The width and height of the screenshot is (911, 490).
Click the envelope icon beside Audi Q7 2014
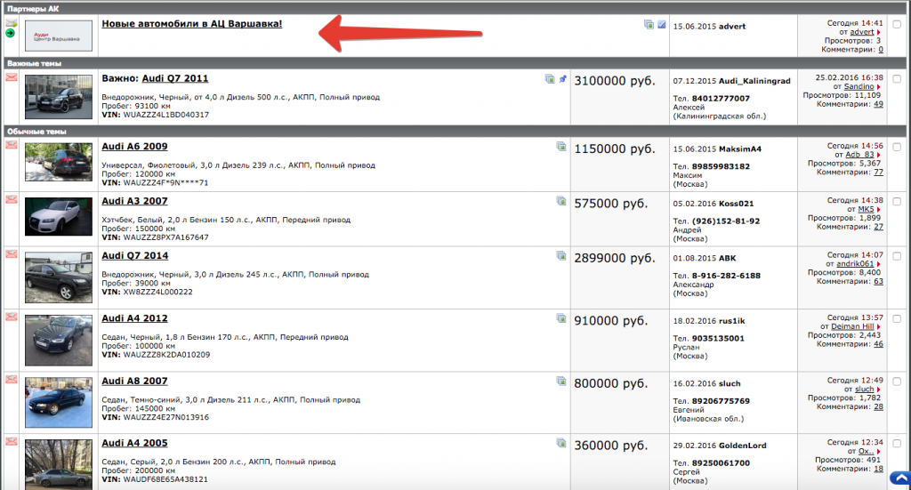pos(11,253)
